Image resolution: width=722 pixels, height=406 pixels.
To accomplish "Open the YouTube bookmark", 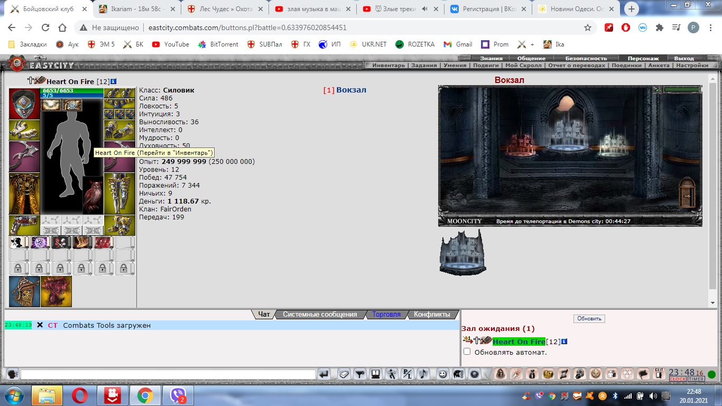I will point(171,44).
